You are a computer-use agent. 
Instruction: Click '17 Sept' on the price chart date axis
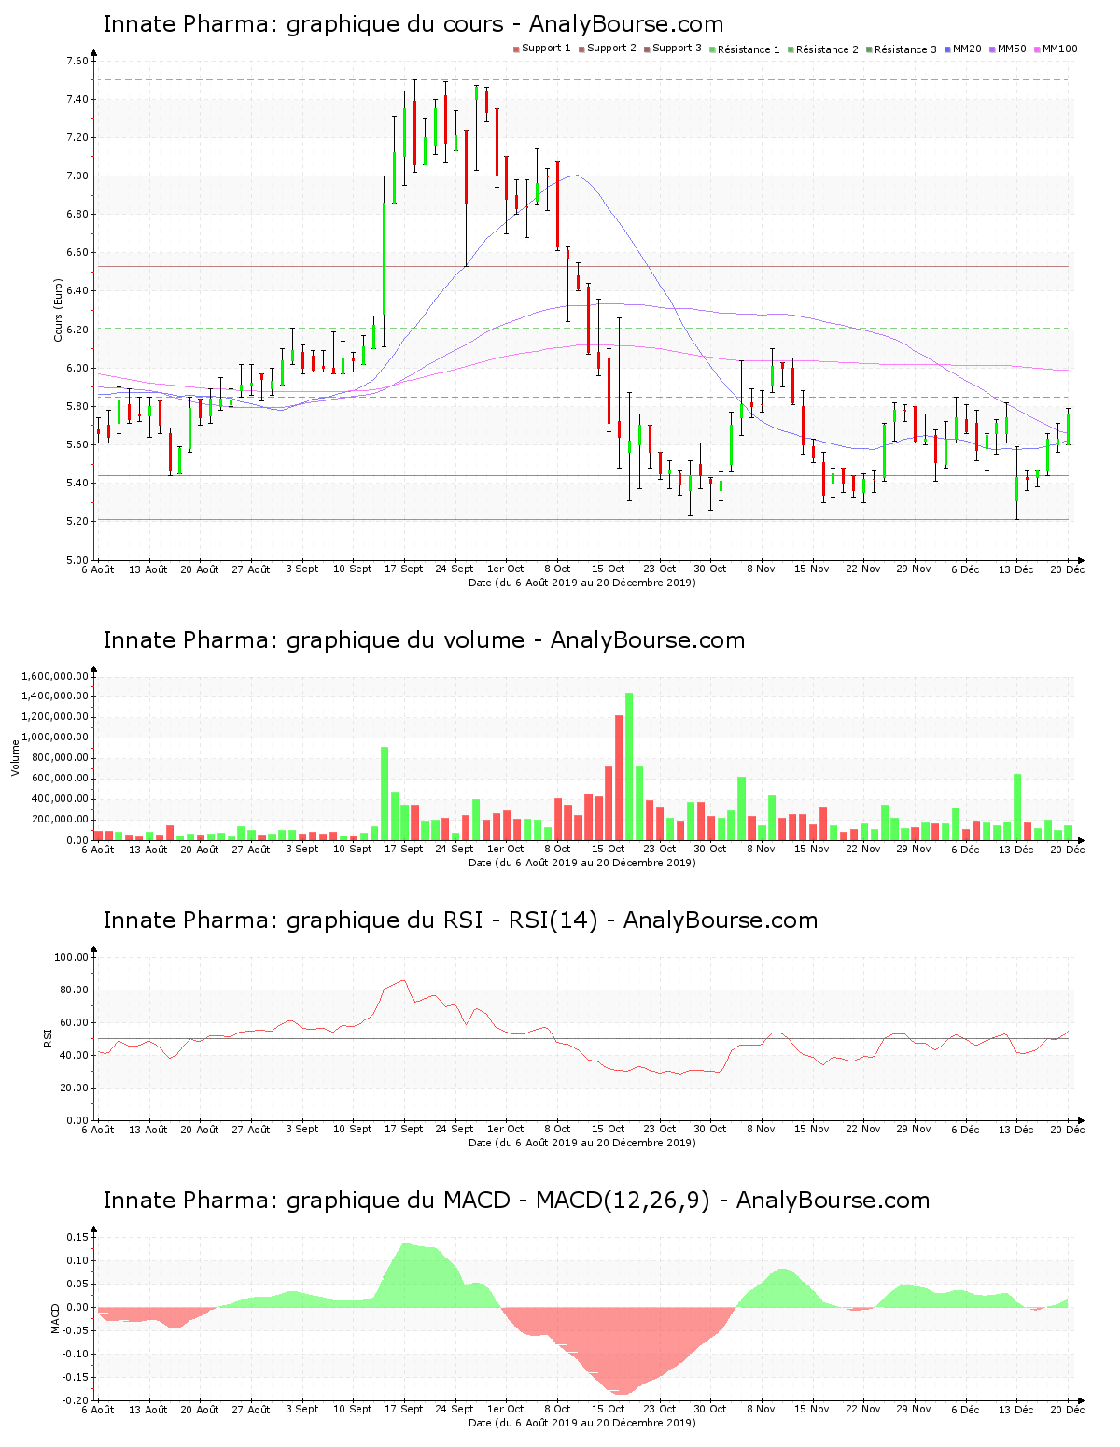click(404, 569)
